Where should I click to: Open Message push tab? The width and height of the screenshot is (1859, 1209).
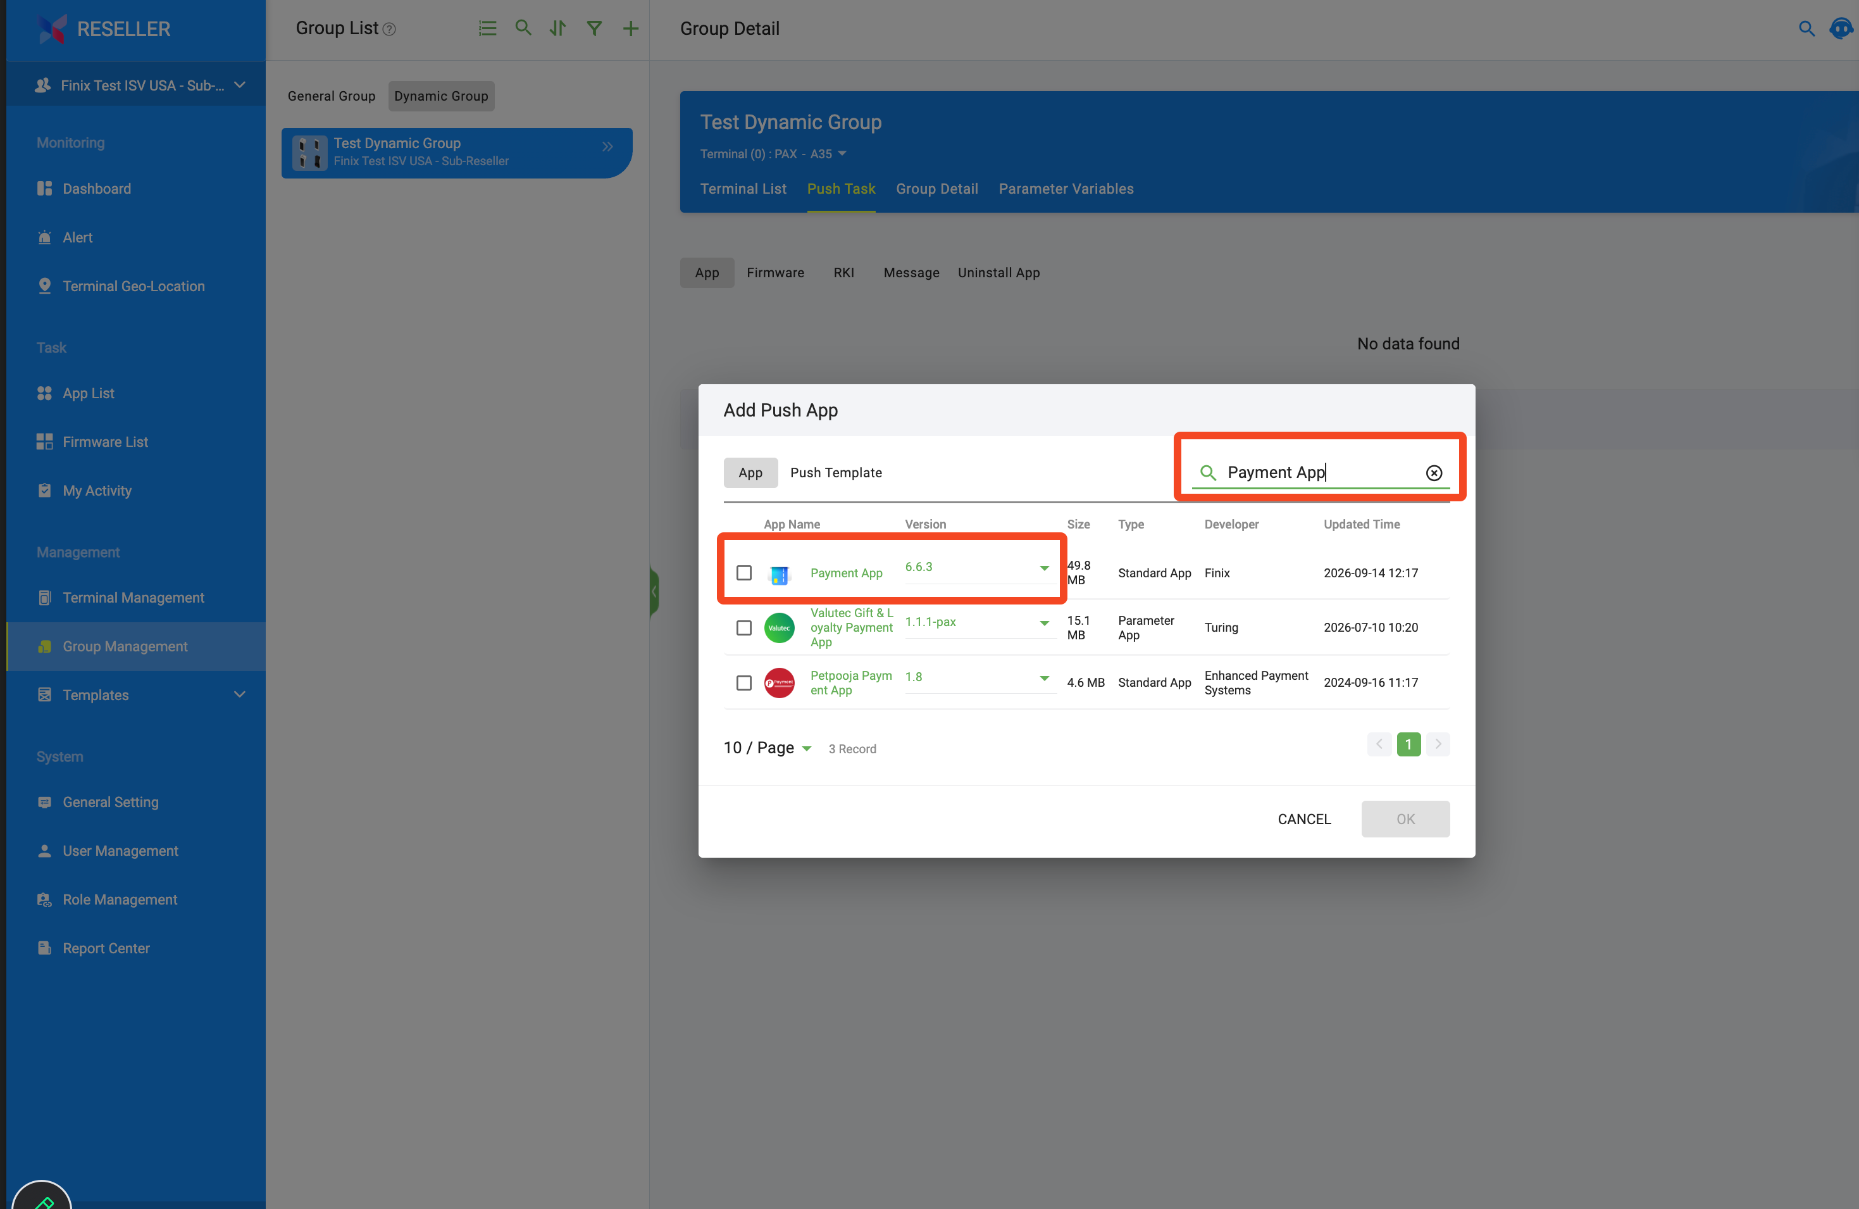911,272
